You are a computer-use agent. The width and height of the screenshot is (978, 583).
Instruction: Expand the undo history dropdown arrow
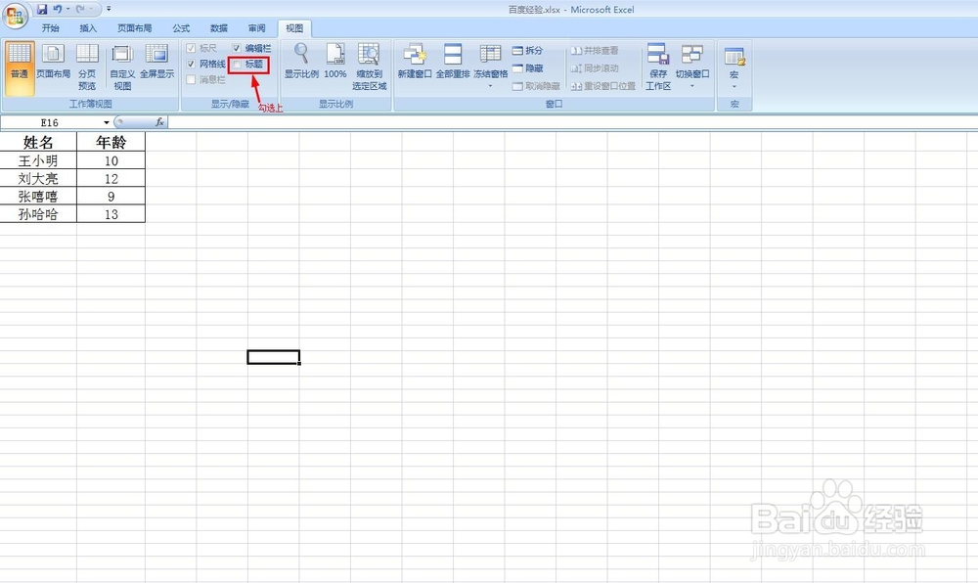click(x=68, y=10)
